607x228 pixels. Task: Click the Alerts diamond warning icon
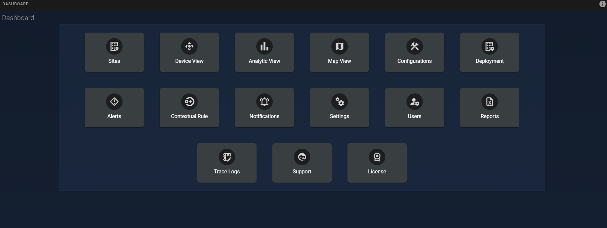(114, 102)
